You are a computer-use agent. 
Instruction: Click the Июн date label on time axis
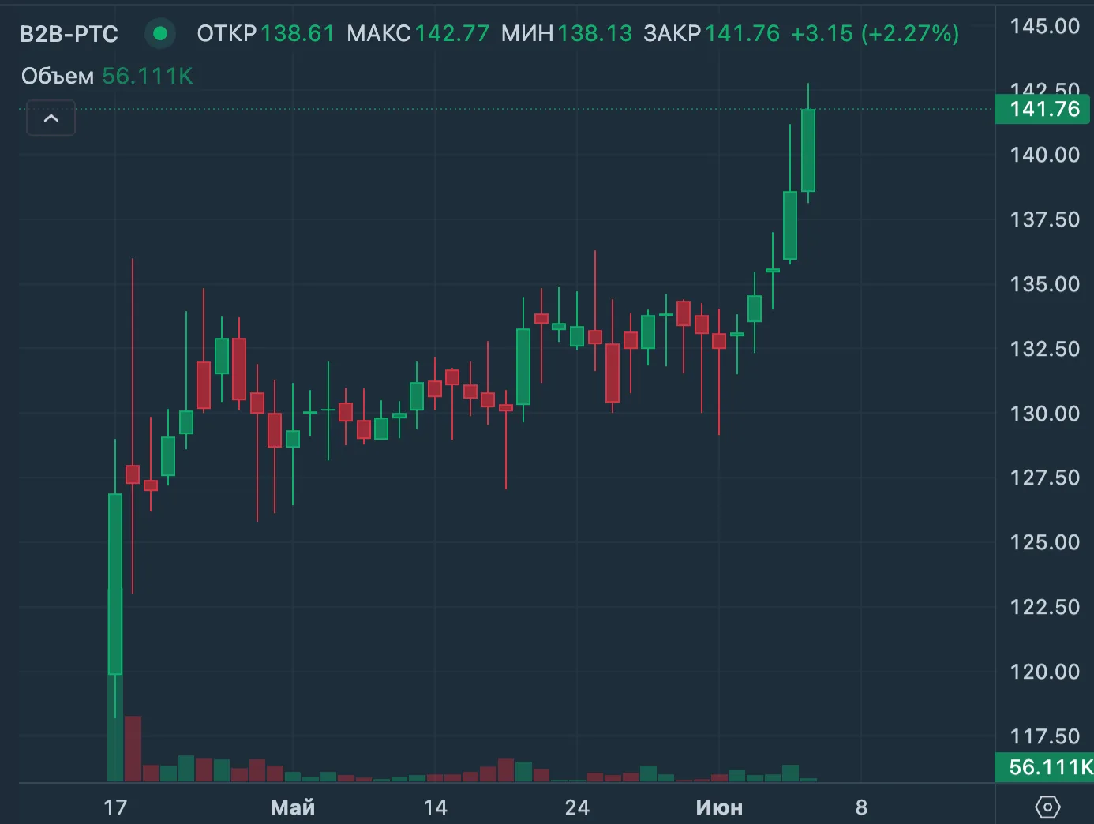tap(719, 807)
